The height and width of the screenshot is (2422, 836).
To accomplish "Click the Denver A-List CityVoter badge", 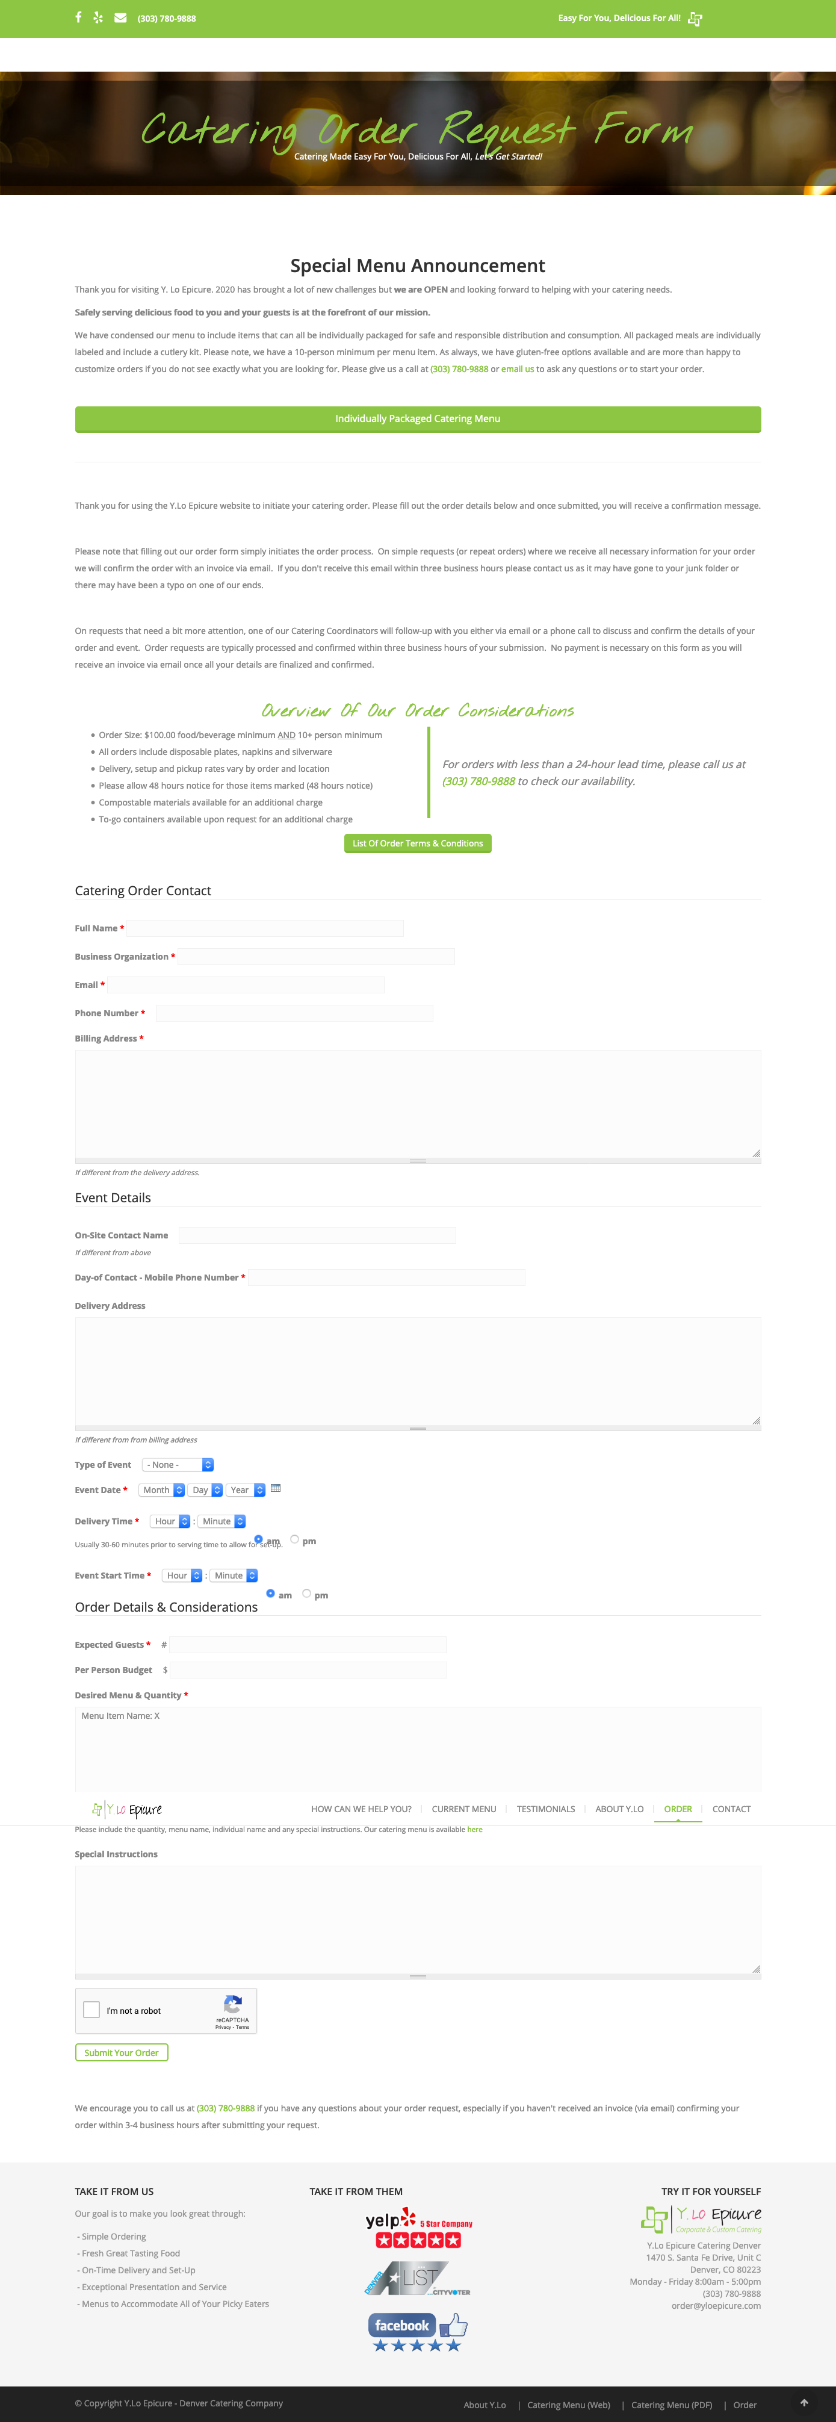I will click(418, 2280).
